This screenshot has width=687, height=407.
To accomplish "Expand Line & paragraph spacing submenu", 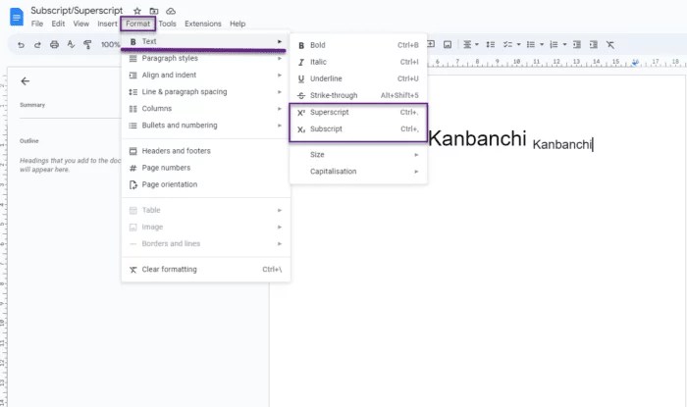I will coord(206,91).
